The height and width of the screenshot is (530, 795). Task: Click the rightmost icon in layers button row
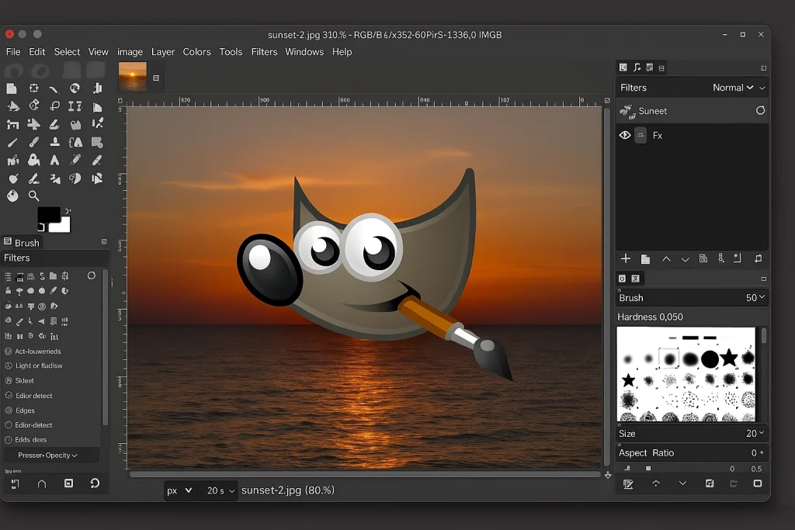click(x=758, y=258)
